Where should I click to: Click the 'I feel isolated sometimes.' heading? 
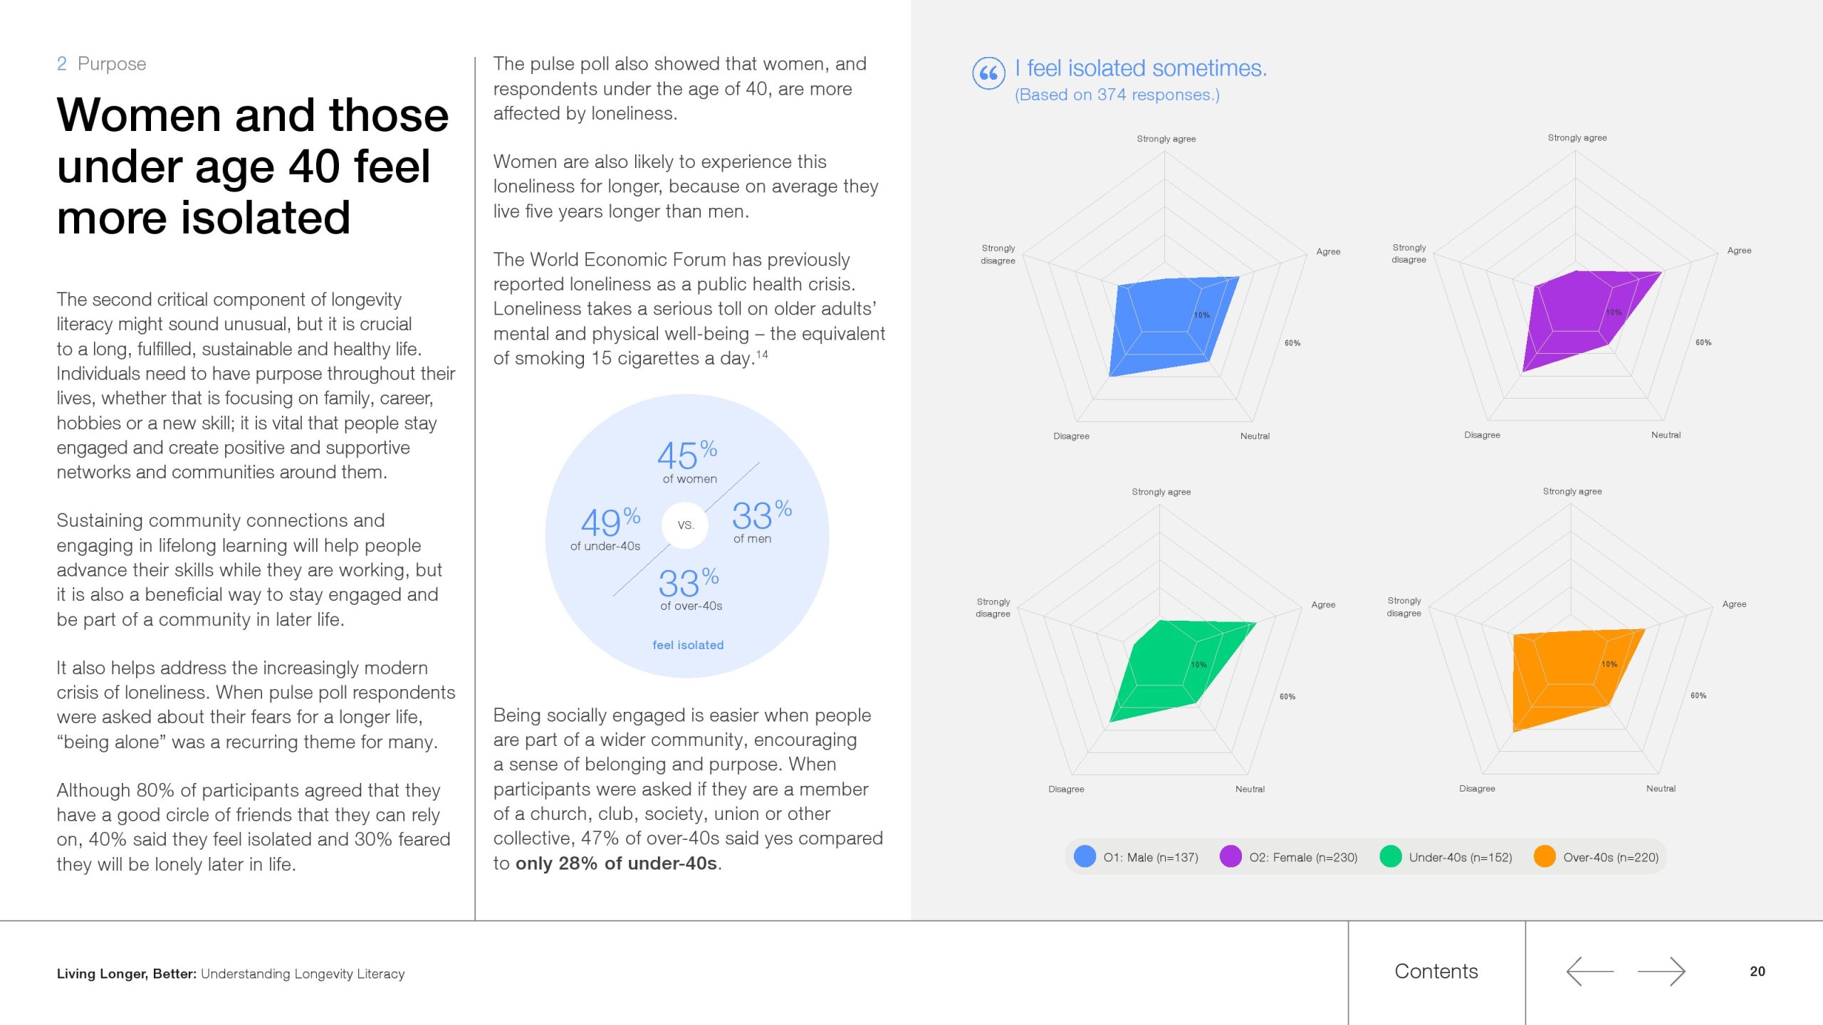click(x=1140, y=68)
